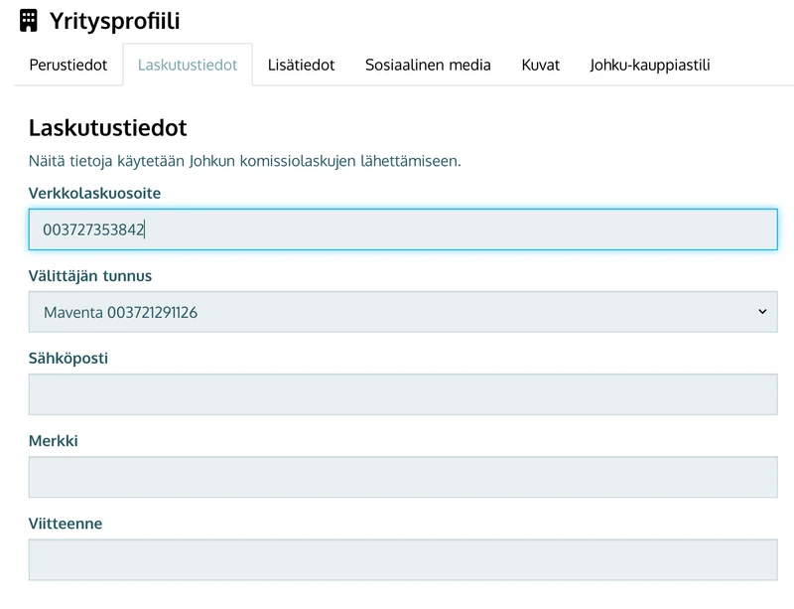794x609 pixels.
Task: Switch to the Lisätiedot tab
Action: (x=302, y=65)
